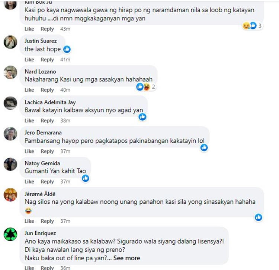Screen dimensions: 279x270
Task: Open Jero Demarana's profile name link
Action: coord(43,133)
